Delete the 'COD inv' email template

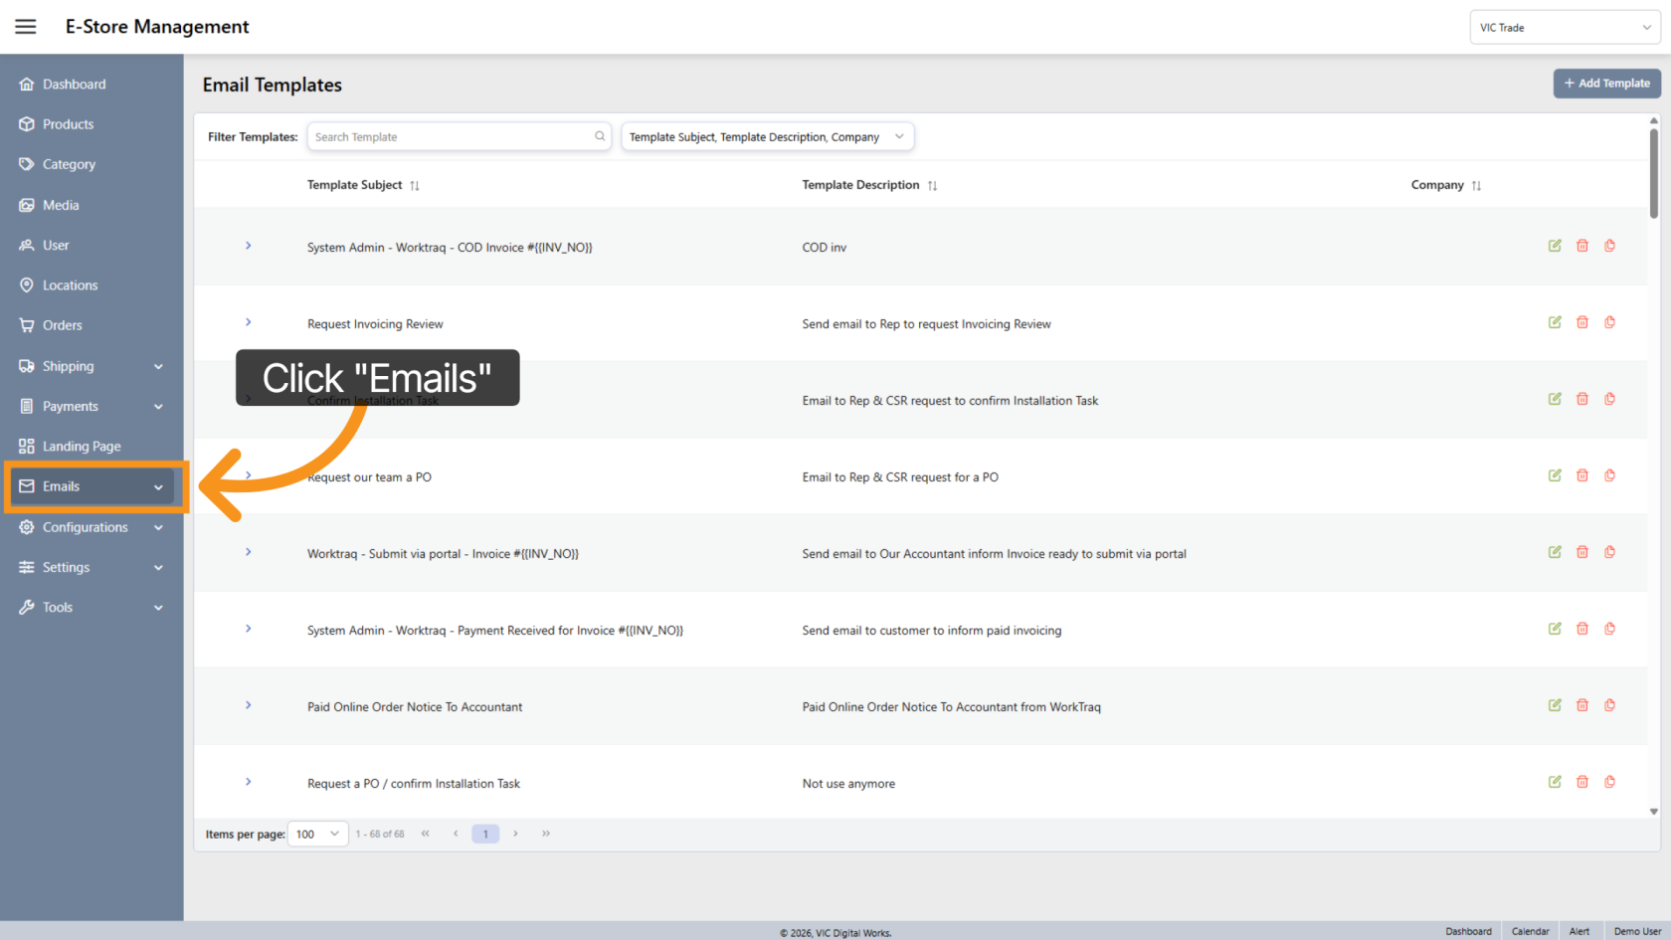[1582, 246]
